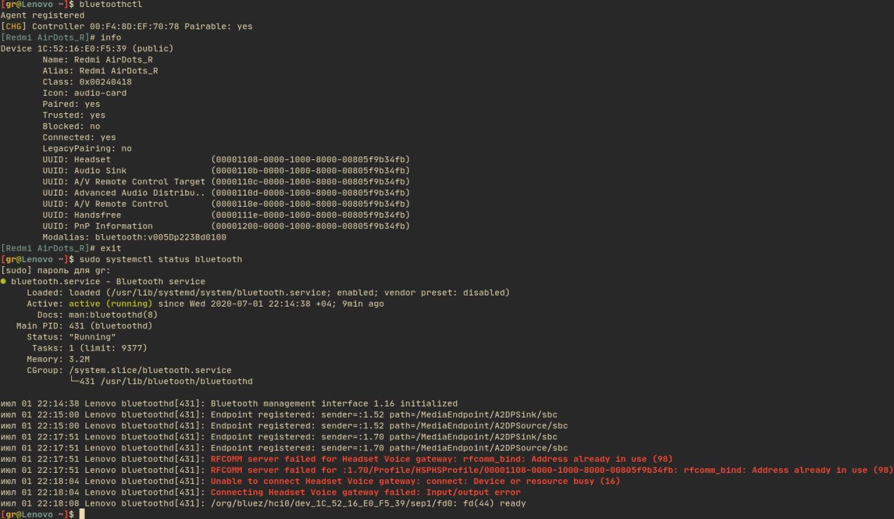Click the 'Modalias: bluetooth:v005Dp223Bd0100' line

[134, 237]
